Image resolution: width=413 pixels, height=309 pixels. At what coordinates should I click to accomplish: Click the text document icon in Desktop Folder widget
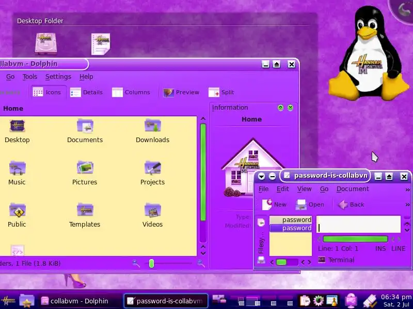coord(101,44)
